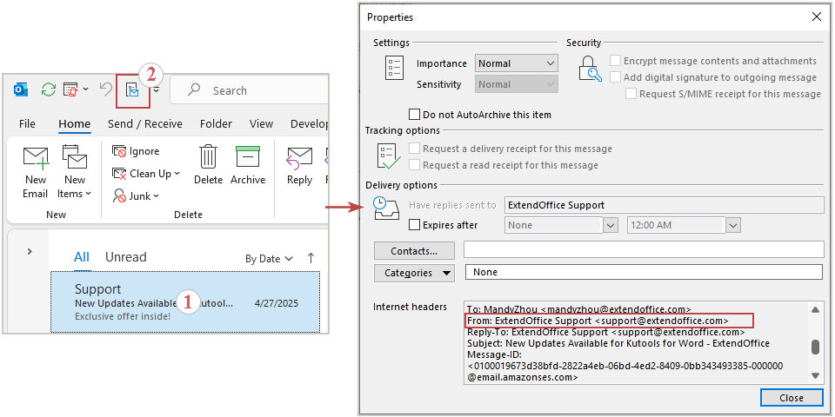Click the highlighted Properties toolbar icon
The height and width of the screenshot is (417, 835).
click(132, 89)
